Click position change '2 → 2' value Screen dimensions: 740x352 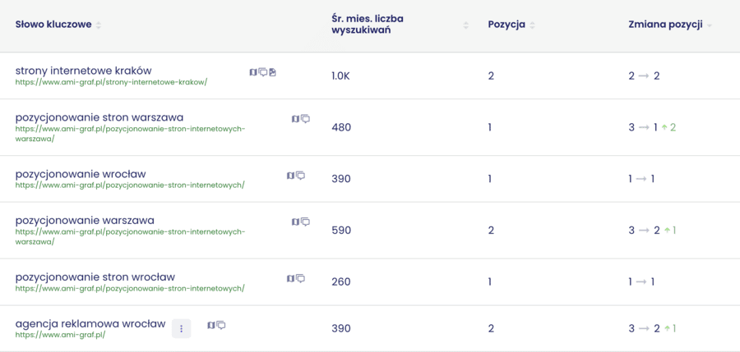644,75
